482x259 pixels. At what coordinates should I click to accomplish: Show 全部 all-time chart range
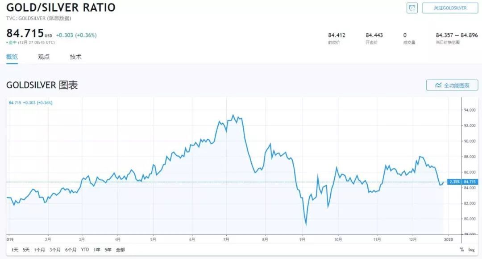click(x=120, y=250)
